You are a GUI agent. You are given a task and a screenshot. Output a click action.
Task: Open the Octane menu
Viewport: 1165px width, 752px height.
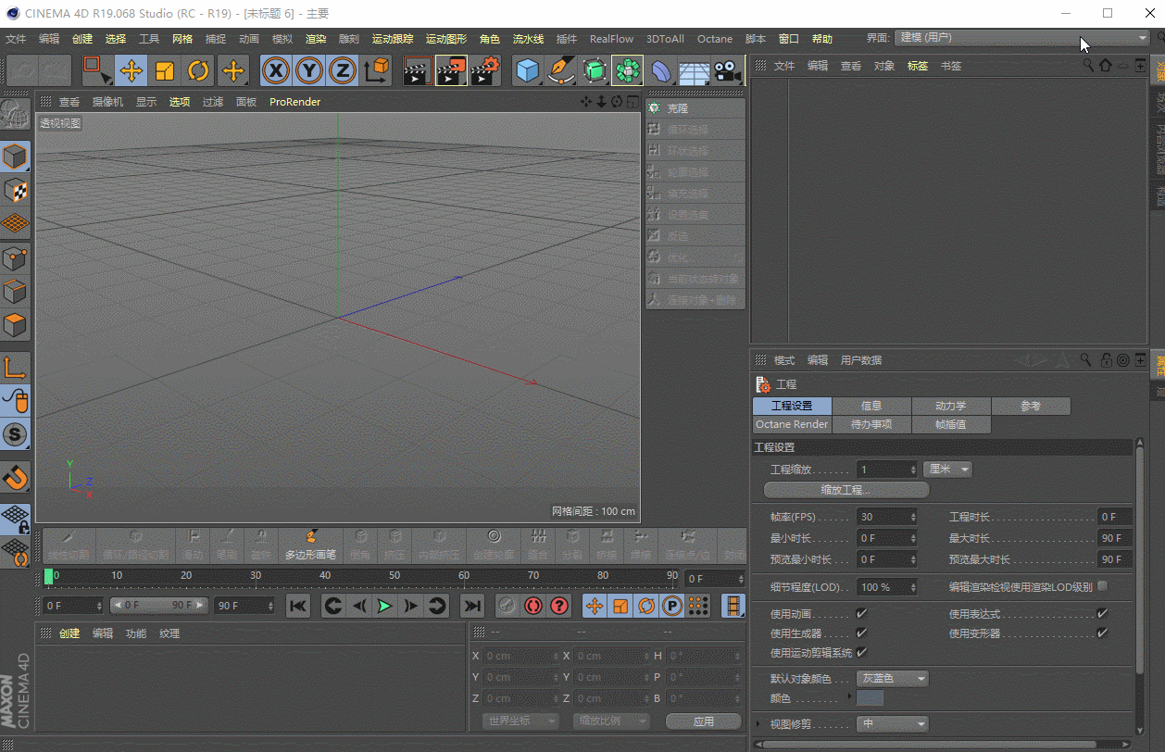714,39
